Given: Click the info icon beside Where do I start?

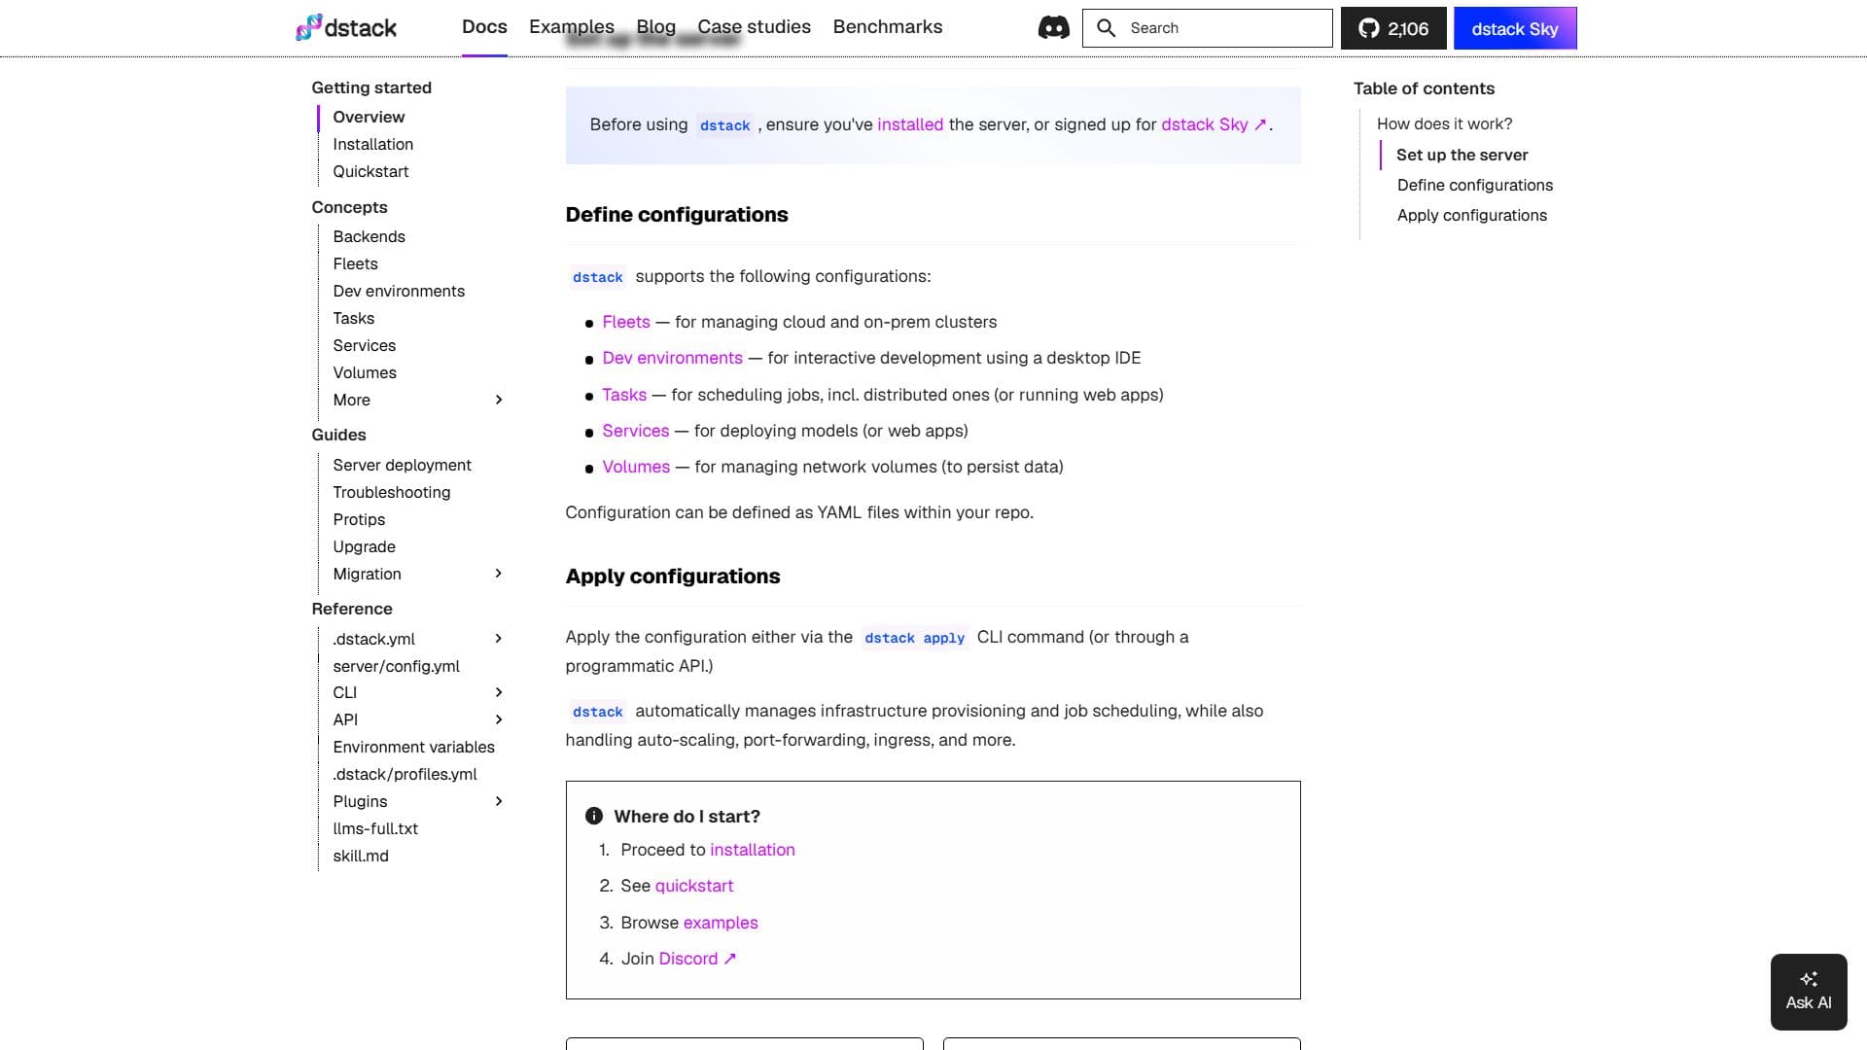Looking at the screenshot, I should (x=594, y=816).
